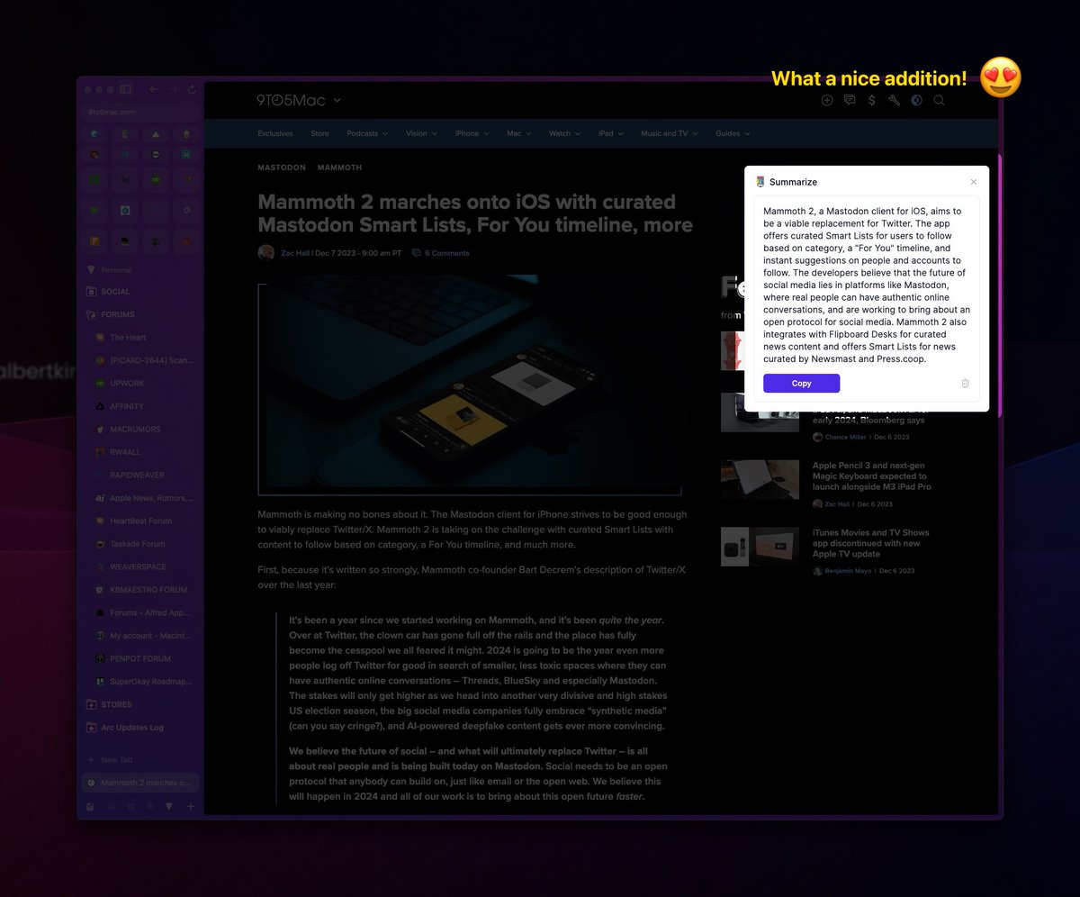Click the plus icon at sidebar bottom

(x=190, y=806)
